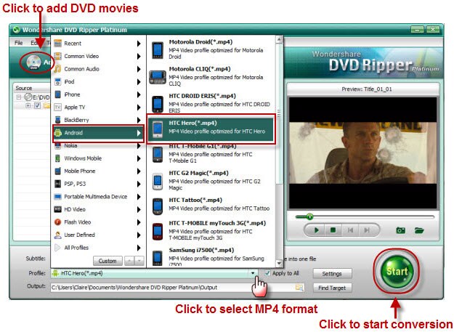
Task: Choose the HTC T-Mobile G1 profile
Action: 211,154
